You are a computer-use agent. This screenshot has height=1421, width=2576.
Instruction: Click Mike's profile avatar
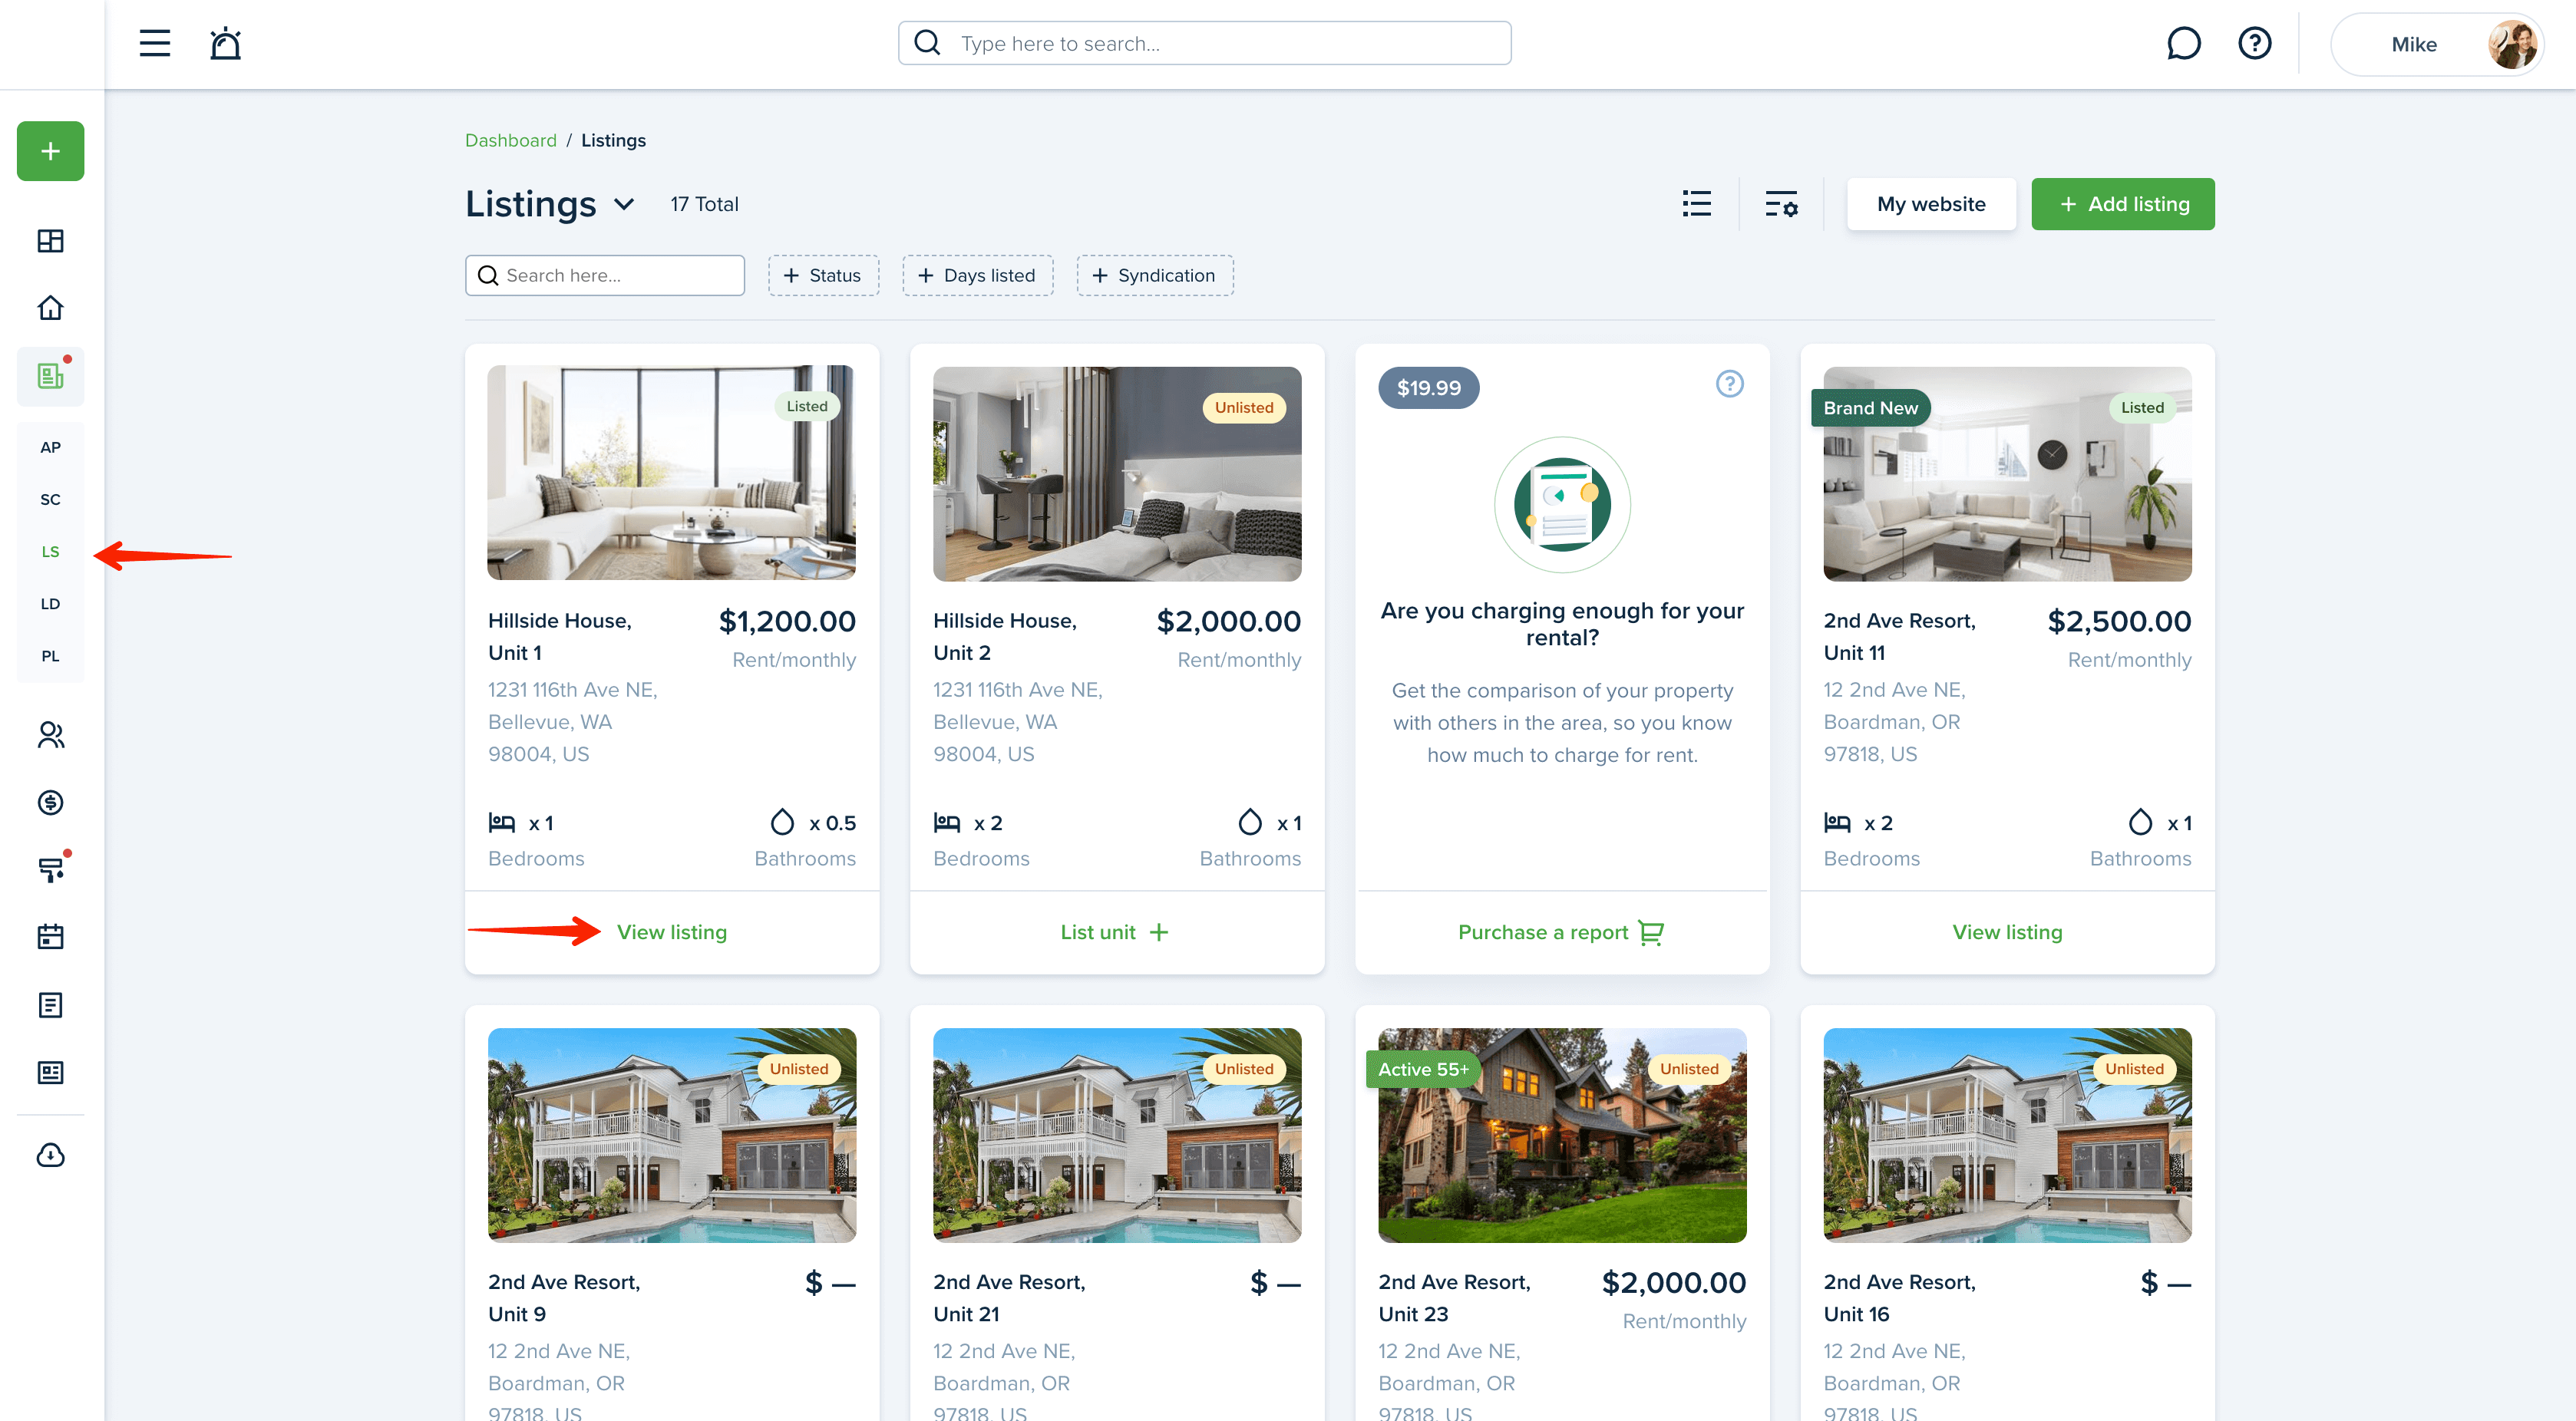(2512, 44)
